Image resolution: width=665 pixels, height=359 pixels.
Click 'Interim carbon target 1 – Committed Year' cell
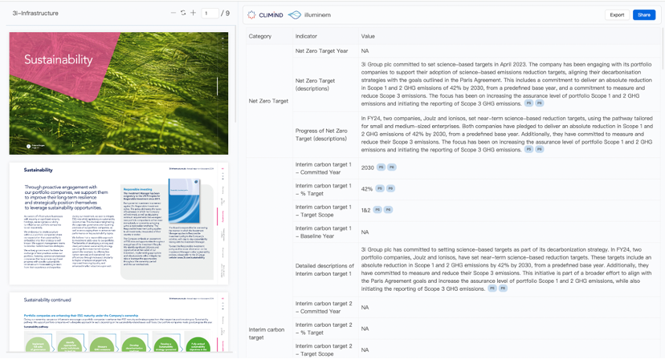[x=324, y=168]
